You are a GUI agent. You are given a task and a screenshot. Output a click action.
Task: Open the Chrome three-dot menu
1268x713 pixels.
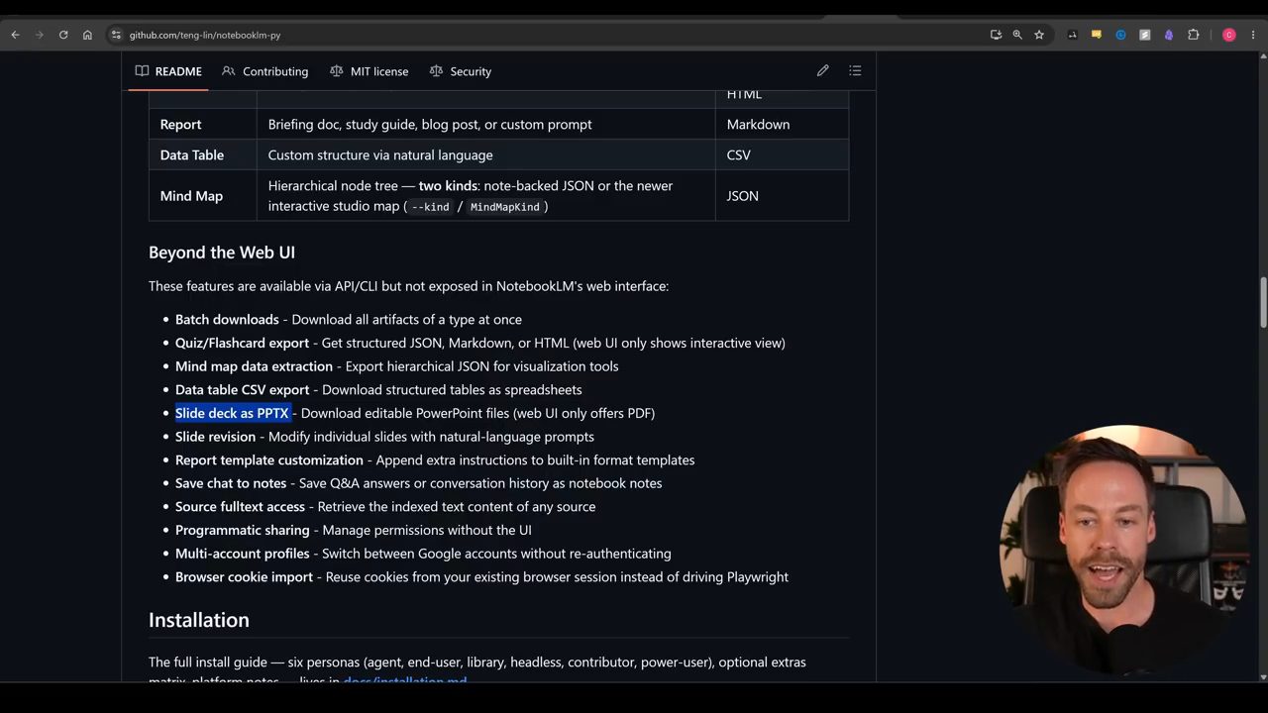click(x=1253, y=35)
